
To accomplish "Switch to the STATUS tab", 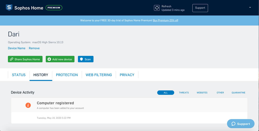I will tap(19, 75).
